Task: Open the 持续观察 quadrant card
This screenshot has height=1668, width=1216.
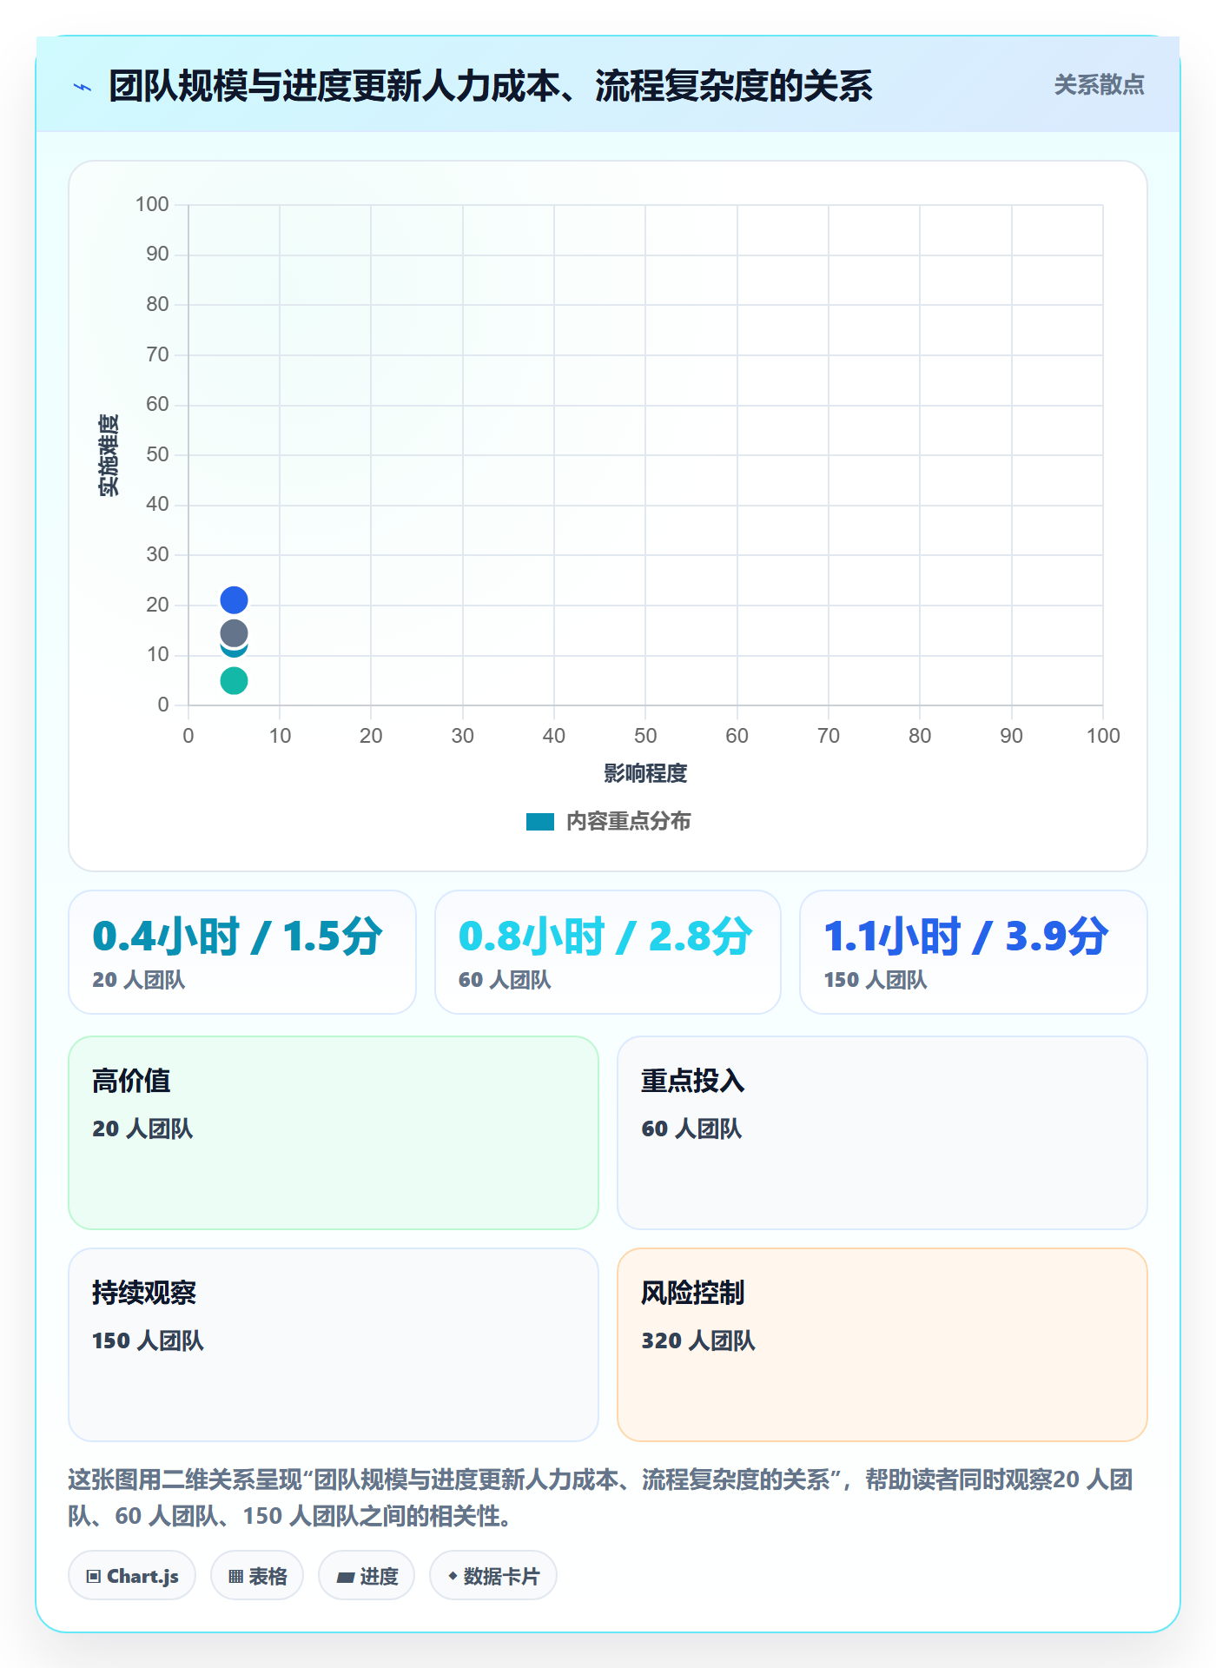Action: [x=334, y=1345]
